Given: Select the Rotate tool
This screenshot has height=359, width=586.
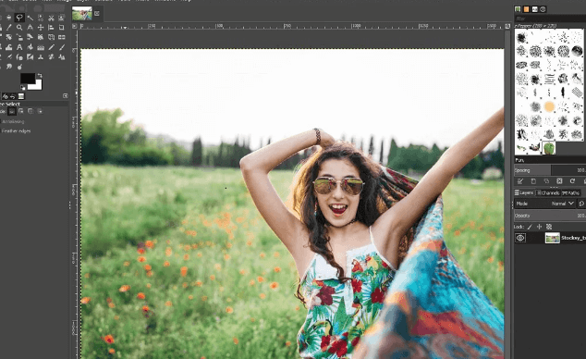Looking at the screenshot, I should click(9, 37).
